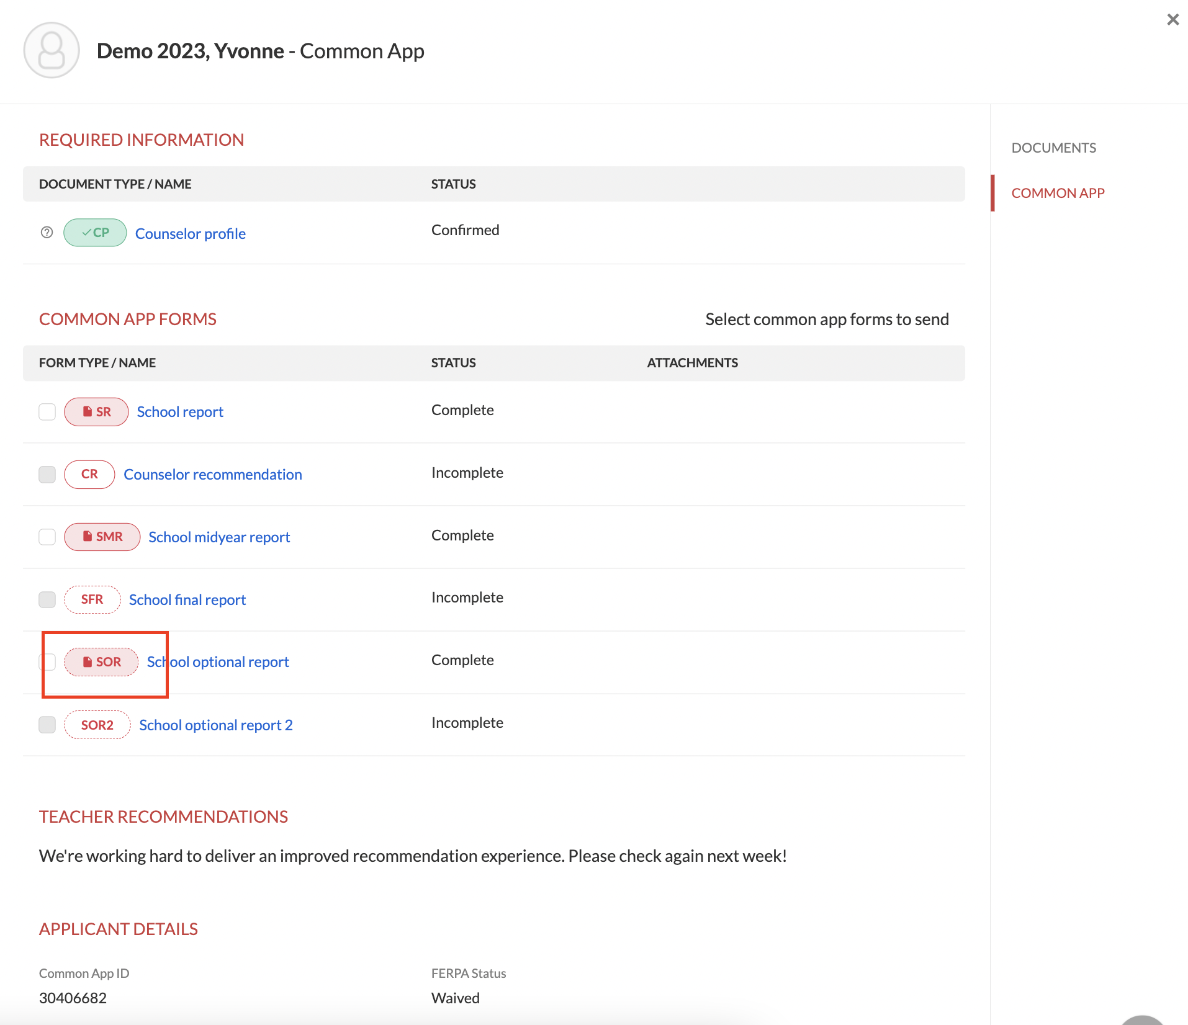Click the DOCUMENT TYPE / NAME column header

pyautogui.click(x=115, y=184)
